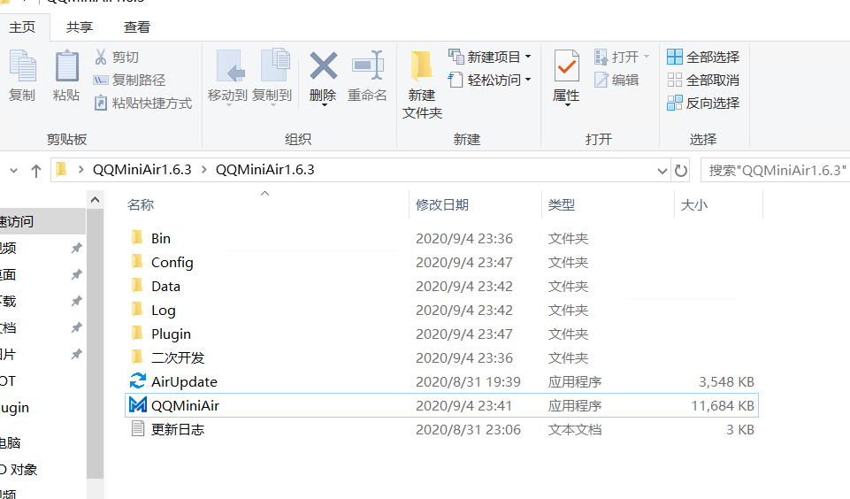Open the 打开 dropdown arrow

coord(647,57)
